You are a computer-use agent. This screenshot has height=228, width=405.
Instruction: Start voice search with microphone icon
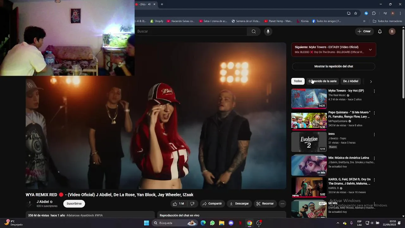coord(268,31)
